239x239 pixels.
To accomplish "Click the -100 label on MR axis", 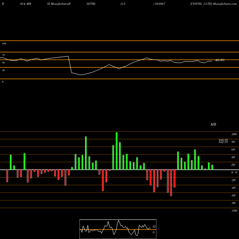I will 234,211.
